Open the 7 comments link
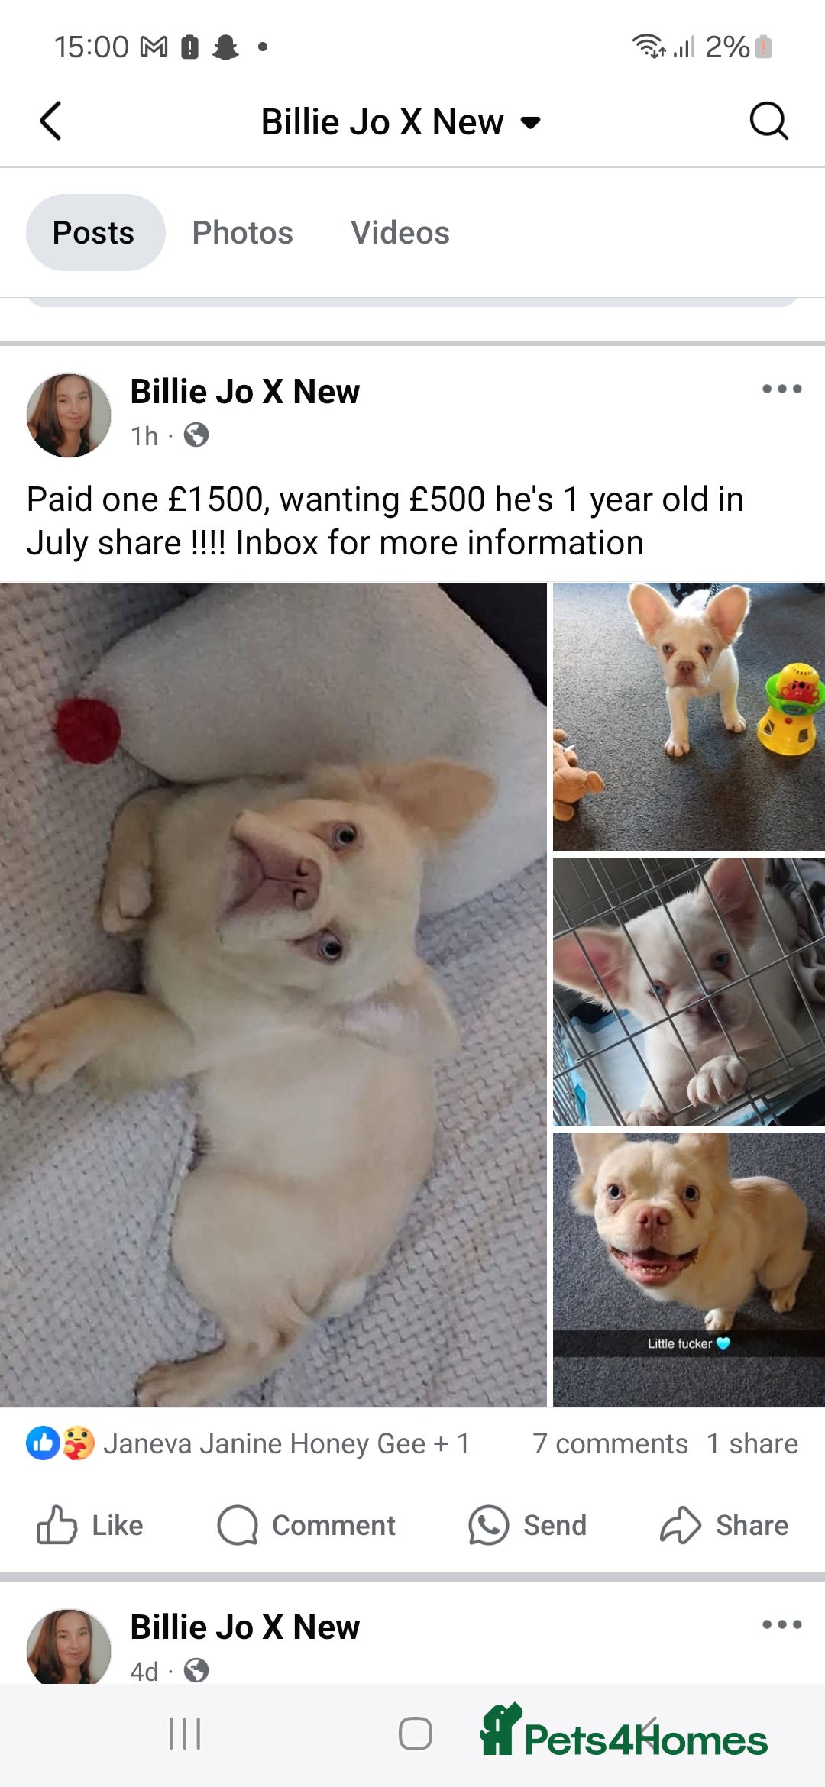The image size is (825, 1787). 610,1443
